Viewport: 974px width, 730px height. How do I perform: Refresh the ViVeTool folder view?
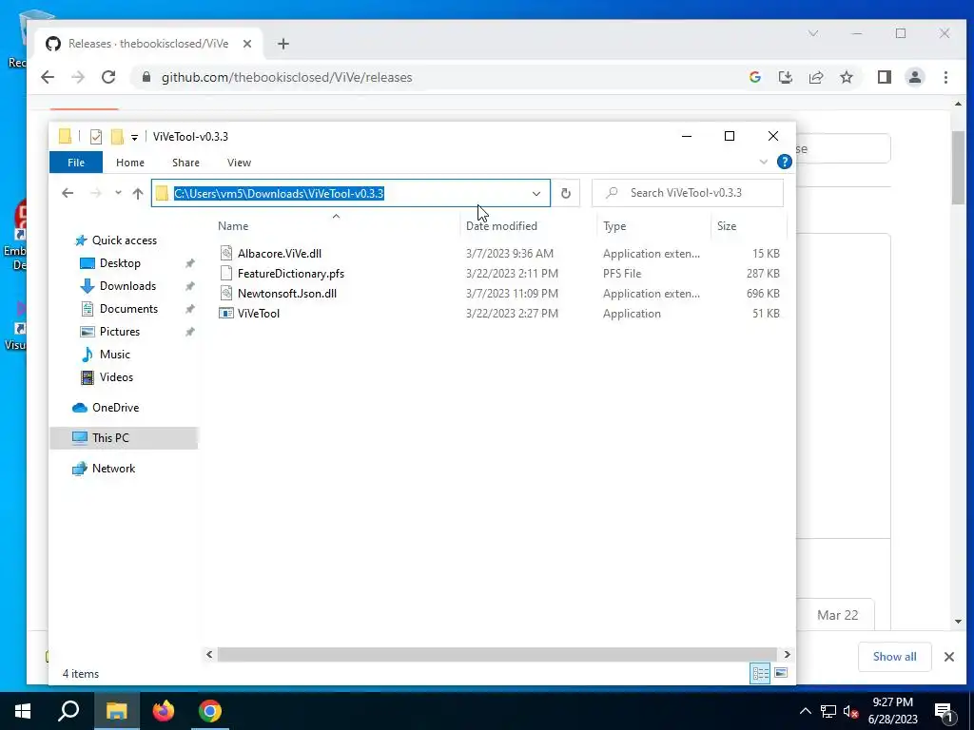point(565,193)
